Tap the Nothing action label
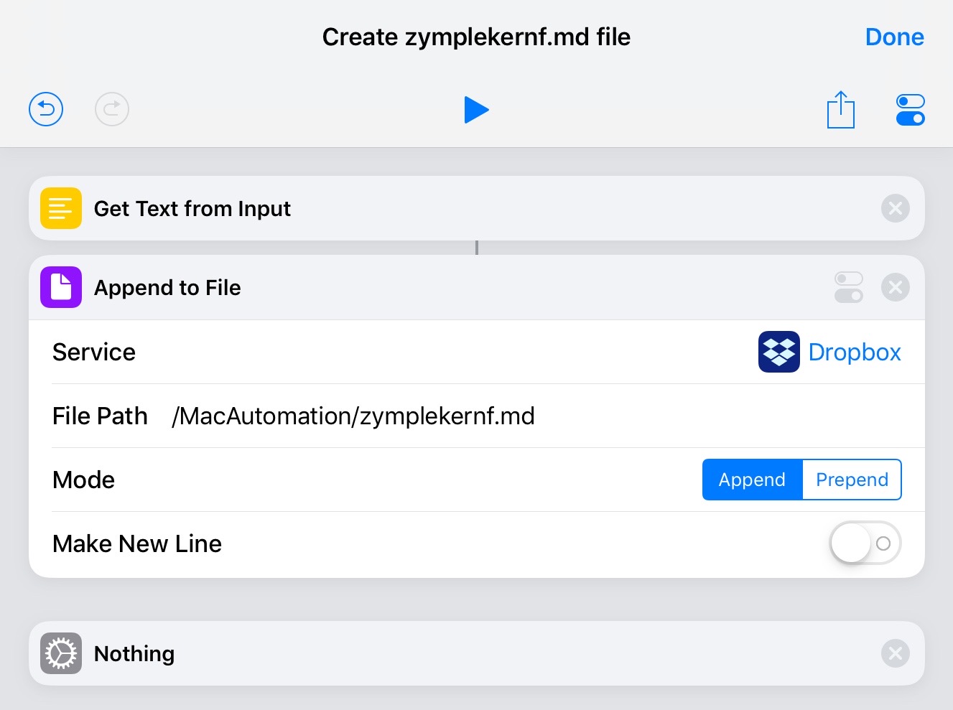Viewport: 953px width, 710px height. pos(134,654)
